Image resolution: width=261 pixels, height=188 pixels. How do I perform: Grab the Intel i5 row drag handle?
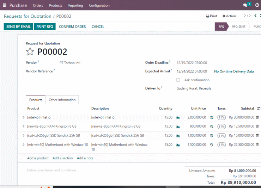[23, 117]
